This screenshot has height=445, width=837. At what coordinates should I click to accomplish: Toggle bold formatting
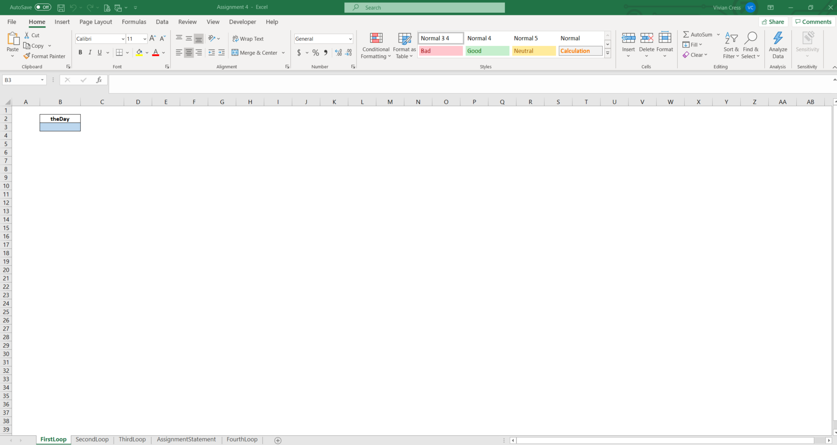pos(80,53)
